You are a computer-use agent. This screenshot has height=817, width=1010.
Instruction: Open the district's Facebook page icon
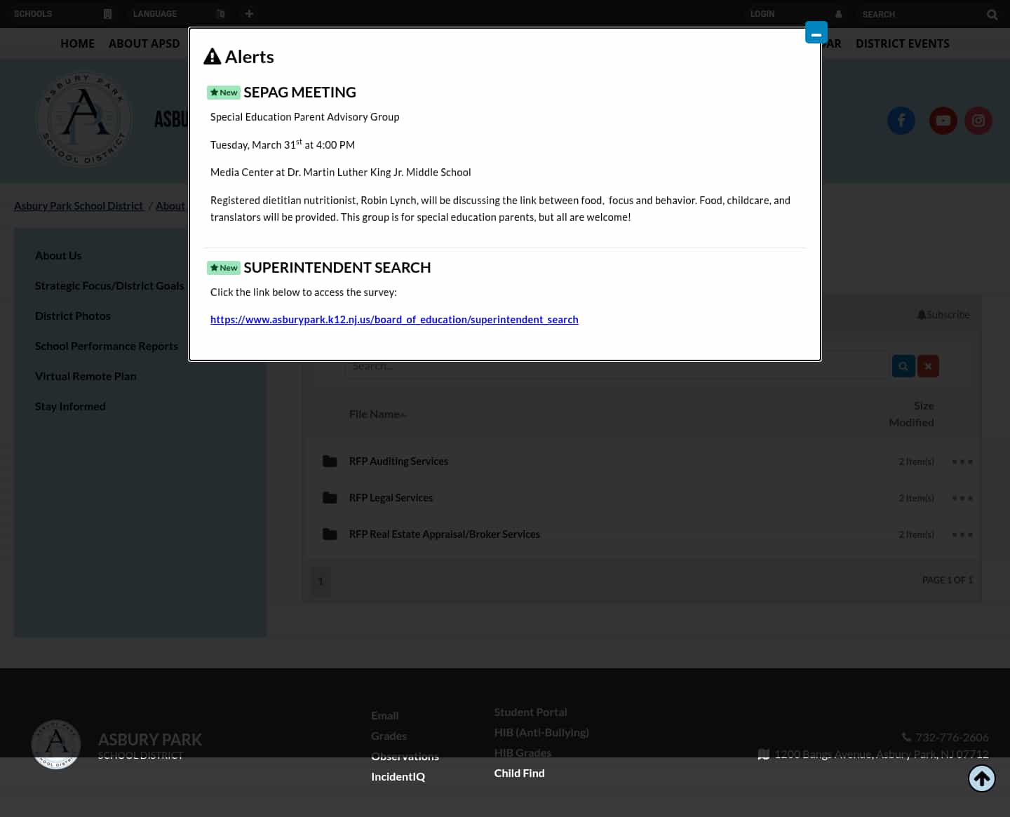(x=901, y=121)
